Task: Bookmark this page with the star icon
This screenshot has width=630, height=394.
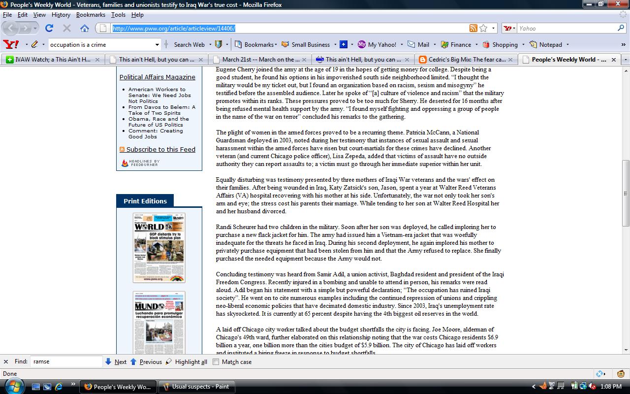Action: pos(483,28)
